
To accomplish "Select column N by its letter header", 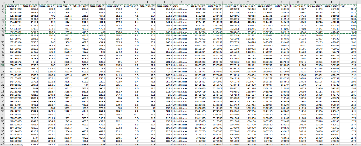I will point(231,2).
